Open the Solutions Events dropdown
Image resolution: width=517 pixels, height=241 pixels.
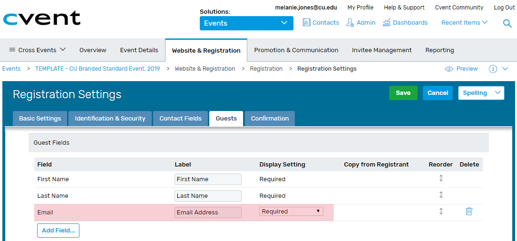246,23
